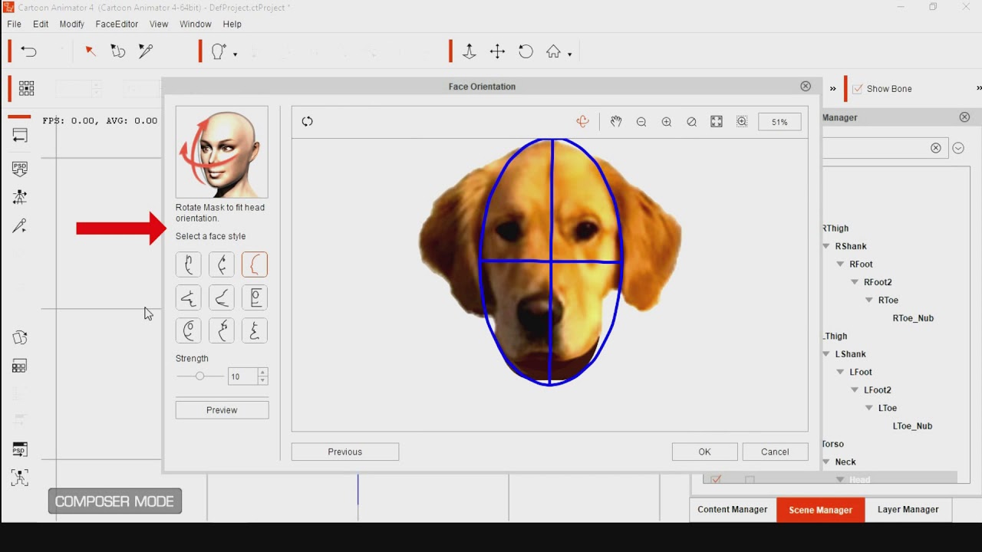
Task: Switch to the Layer Manager tab
Action: pyautogui.click(x=908, y=510)
